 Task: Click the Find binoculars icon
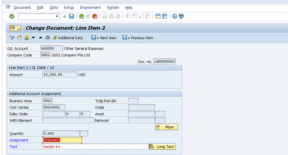pyautogui.click(x=111, y=17)
